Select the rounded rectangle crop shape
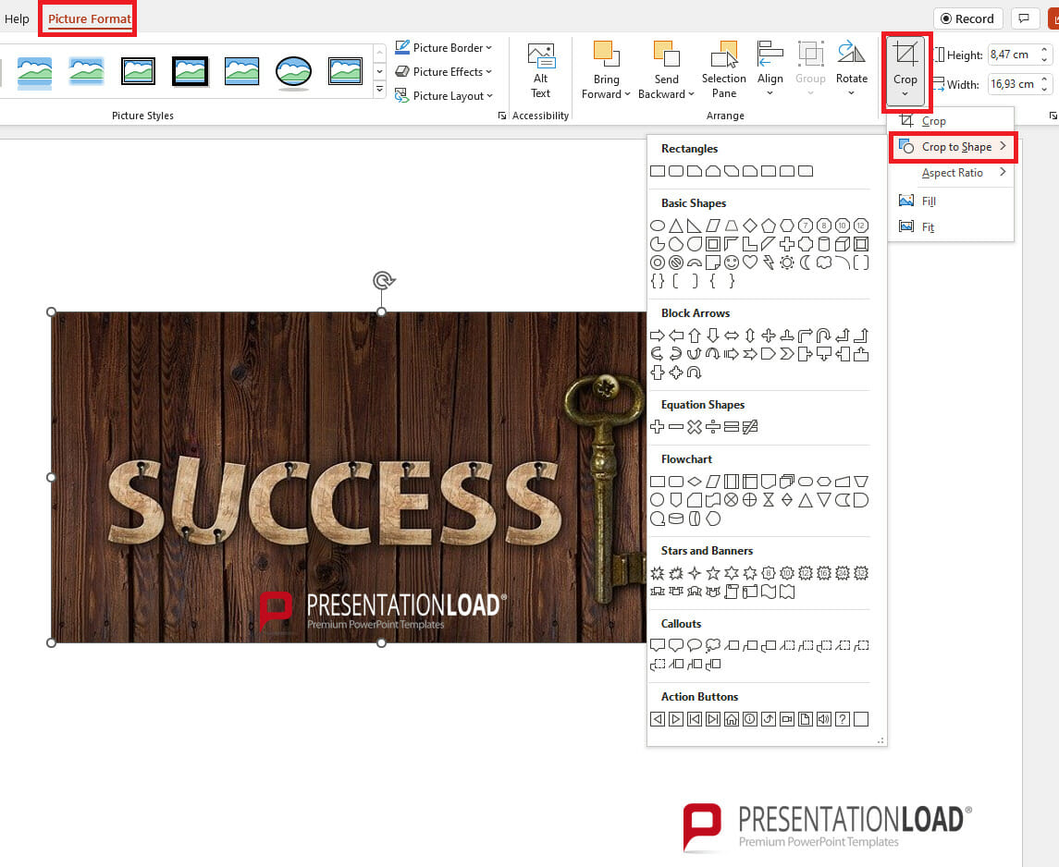Viewport: 1059px width, 867px height. [x=676, y=171]
